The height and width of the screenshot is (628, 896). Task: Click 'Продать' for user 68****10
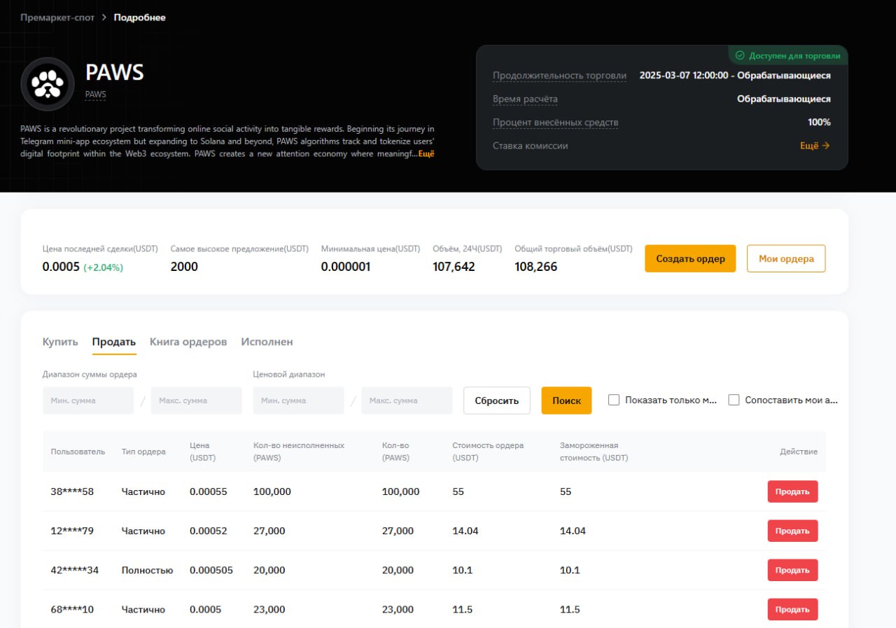792,609
